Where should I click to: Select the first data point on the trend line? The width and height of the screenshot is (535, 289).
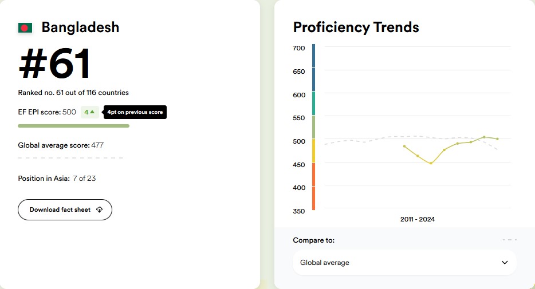pos(404,147)
